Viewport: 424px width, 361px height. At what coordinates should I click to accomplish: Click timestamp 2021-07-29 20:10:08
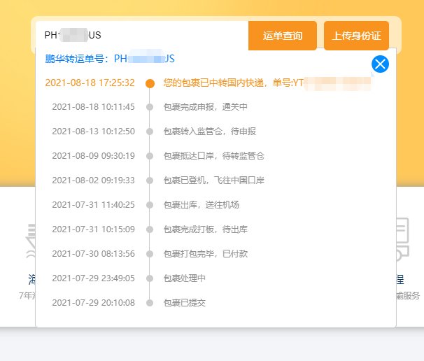93,303
